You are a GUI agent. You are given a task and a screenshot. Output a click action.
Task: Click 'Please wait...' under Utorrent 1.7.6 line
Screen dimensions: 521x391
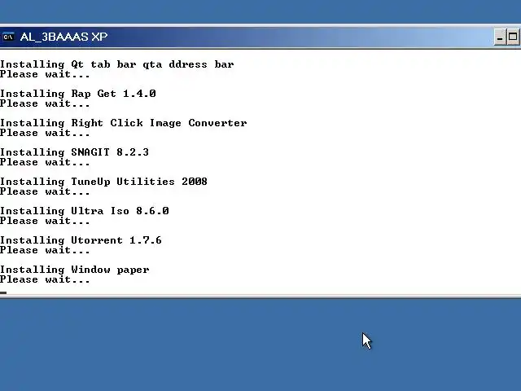coord(45,250)
